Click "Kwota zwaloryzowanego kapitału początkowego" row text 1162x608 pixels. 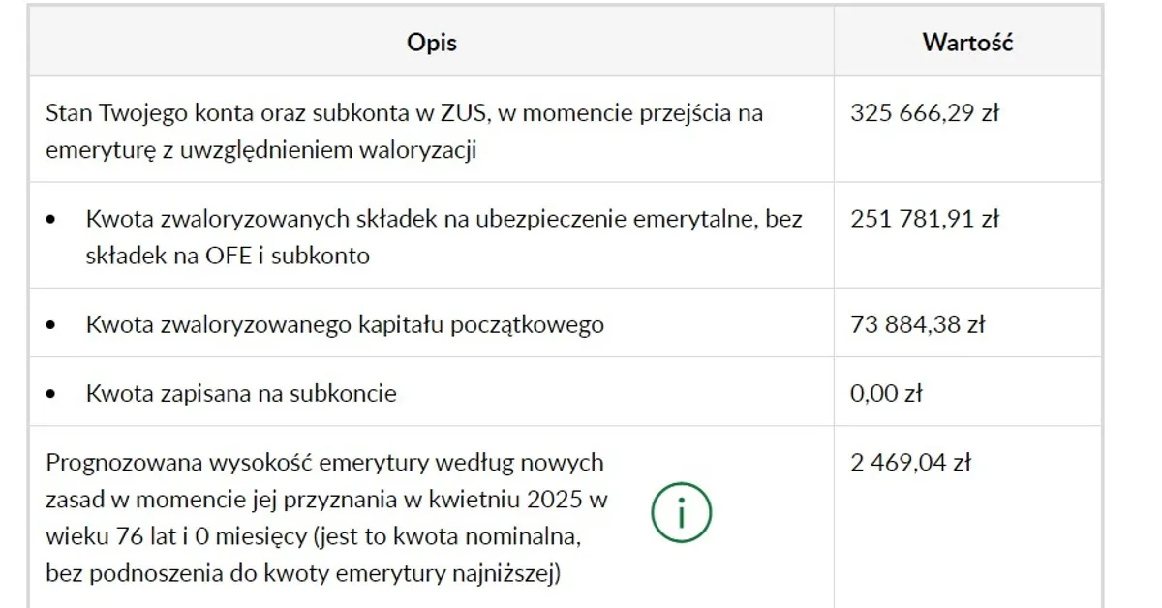345,324
